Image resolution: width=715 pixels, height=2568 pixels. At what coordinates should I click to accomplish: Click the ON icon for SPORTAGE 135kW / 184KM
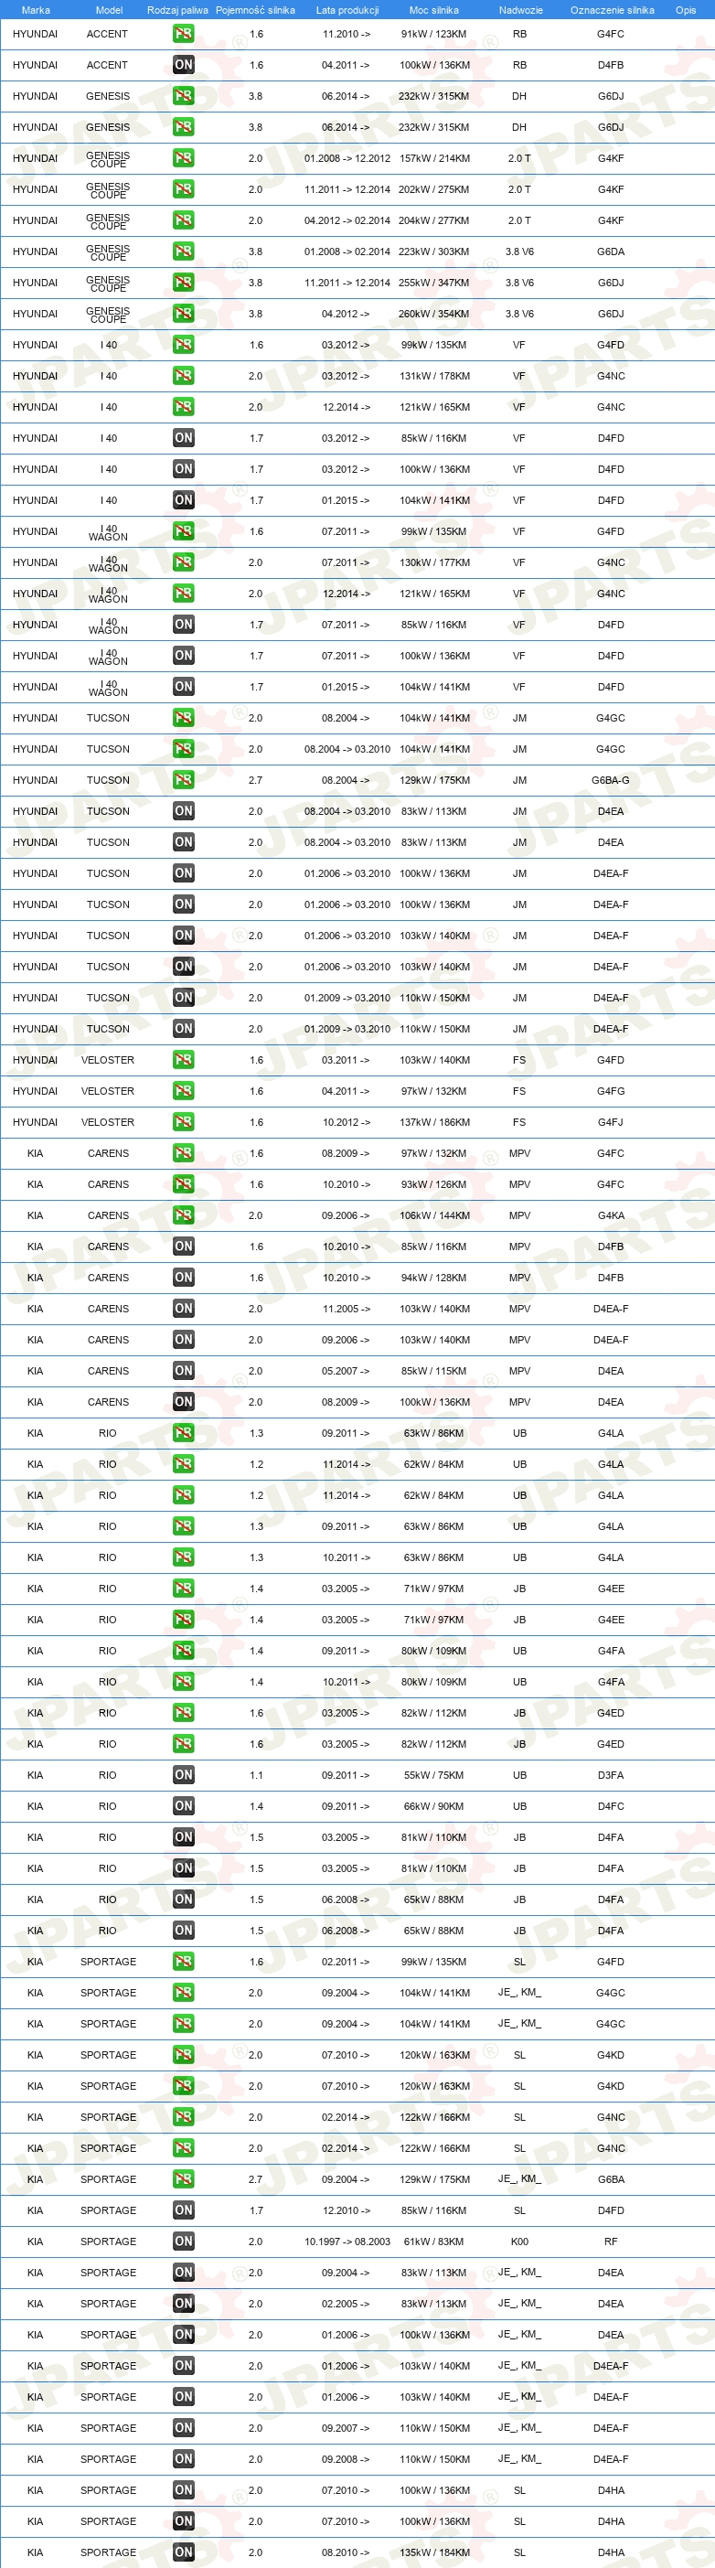(x=184, y=2553)
